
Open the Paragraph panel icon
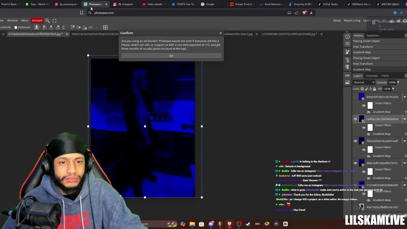[x=347, y=67]
